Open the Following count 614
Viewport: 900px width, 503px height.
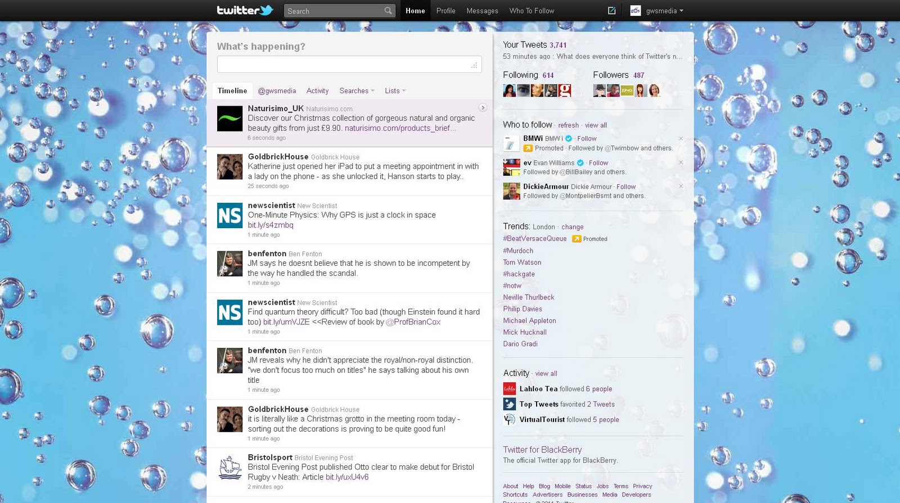tap(548, 75)
